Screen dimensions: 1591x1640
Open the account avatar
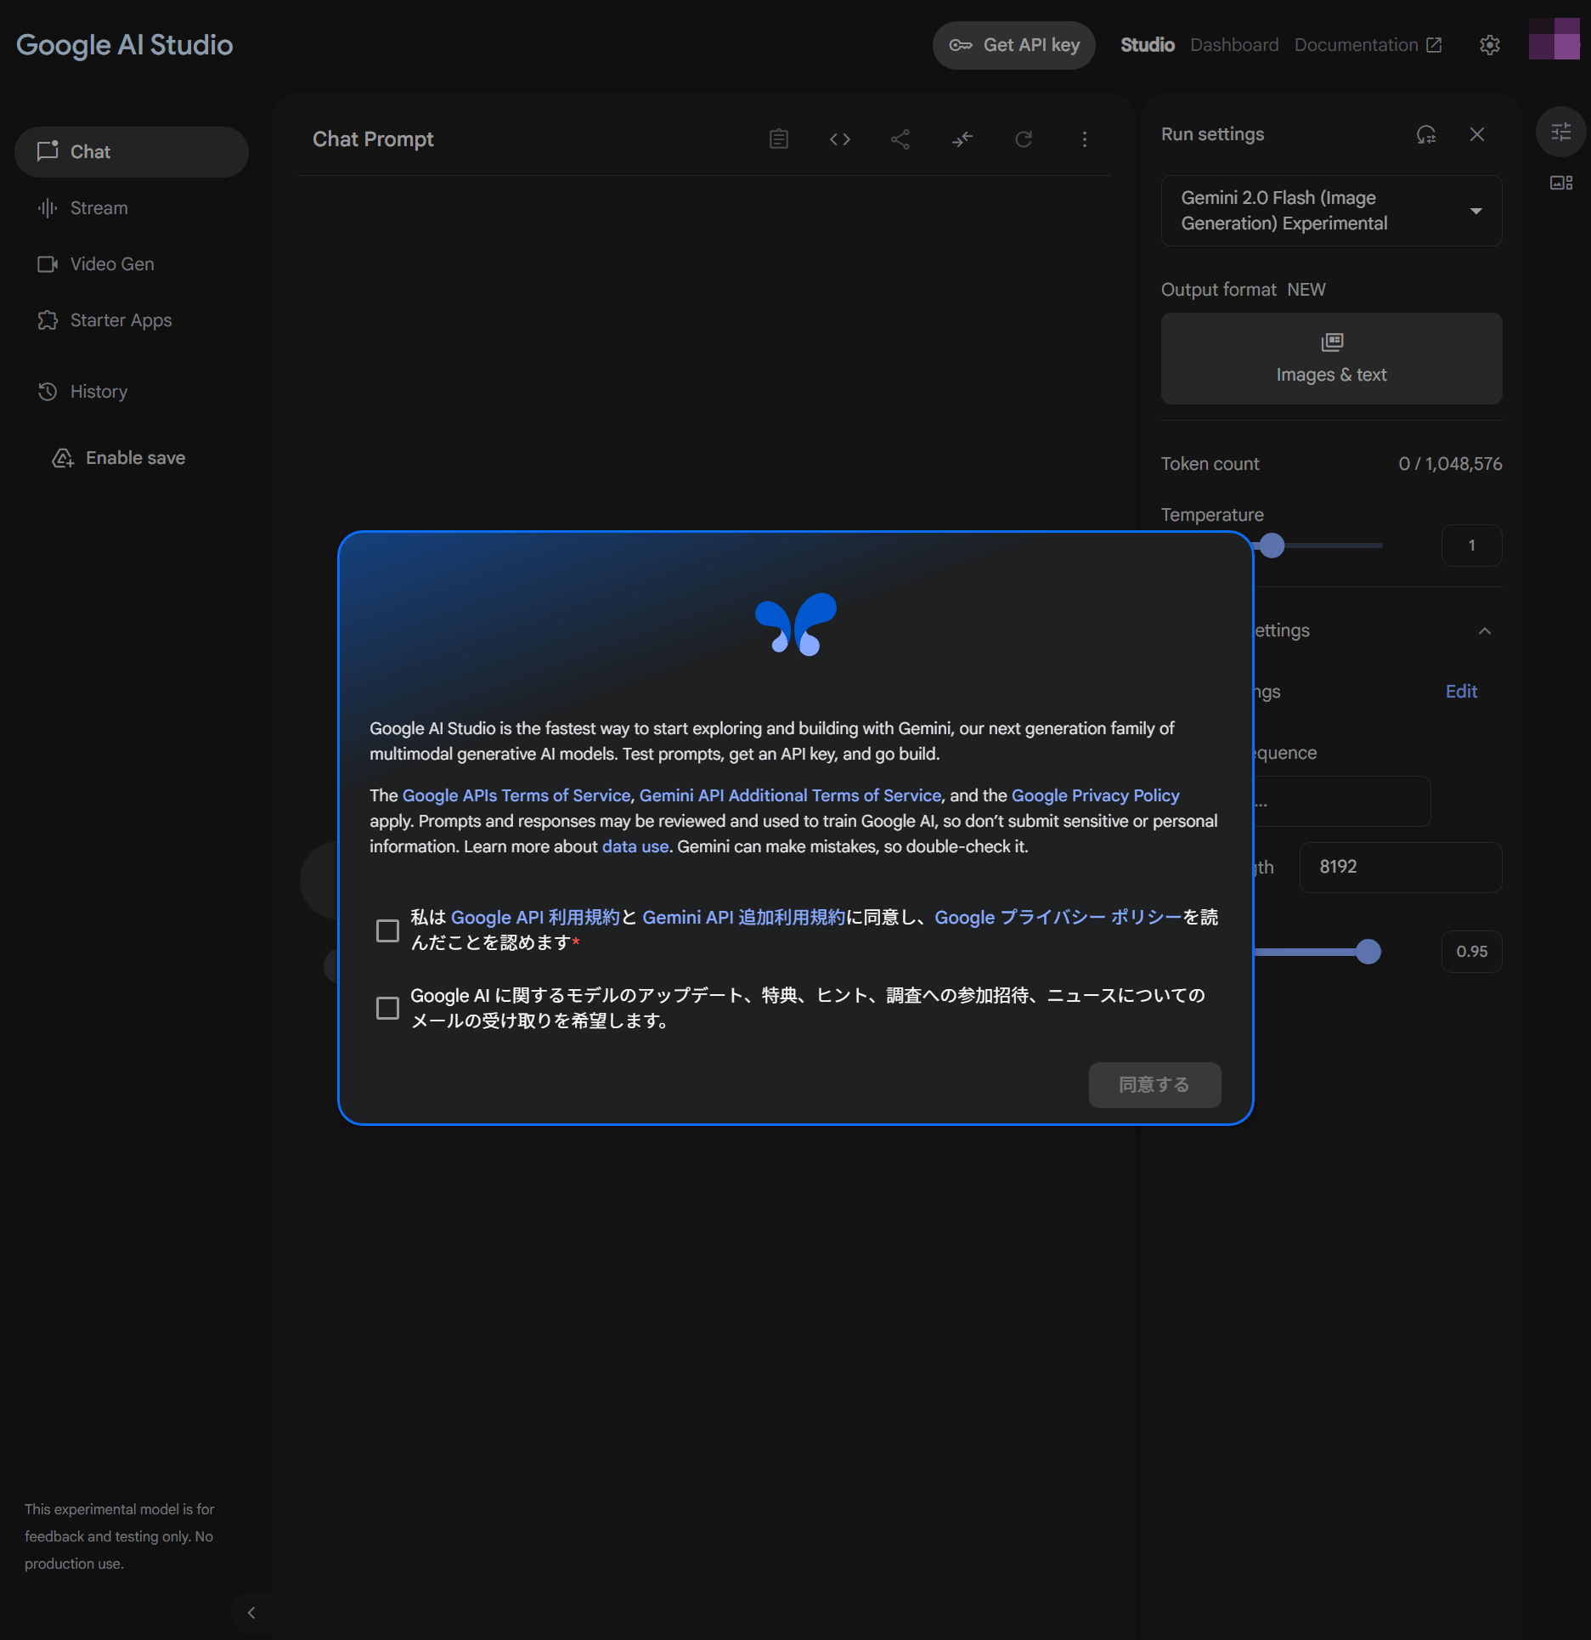(x=1554, y=39)
